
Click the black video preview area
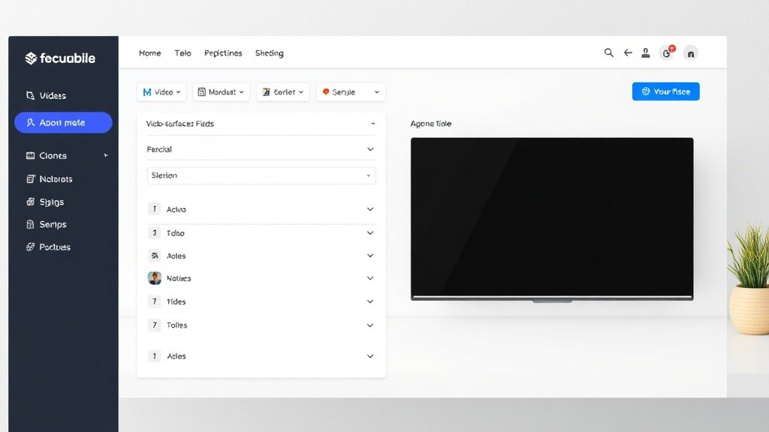(552, 217)
